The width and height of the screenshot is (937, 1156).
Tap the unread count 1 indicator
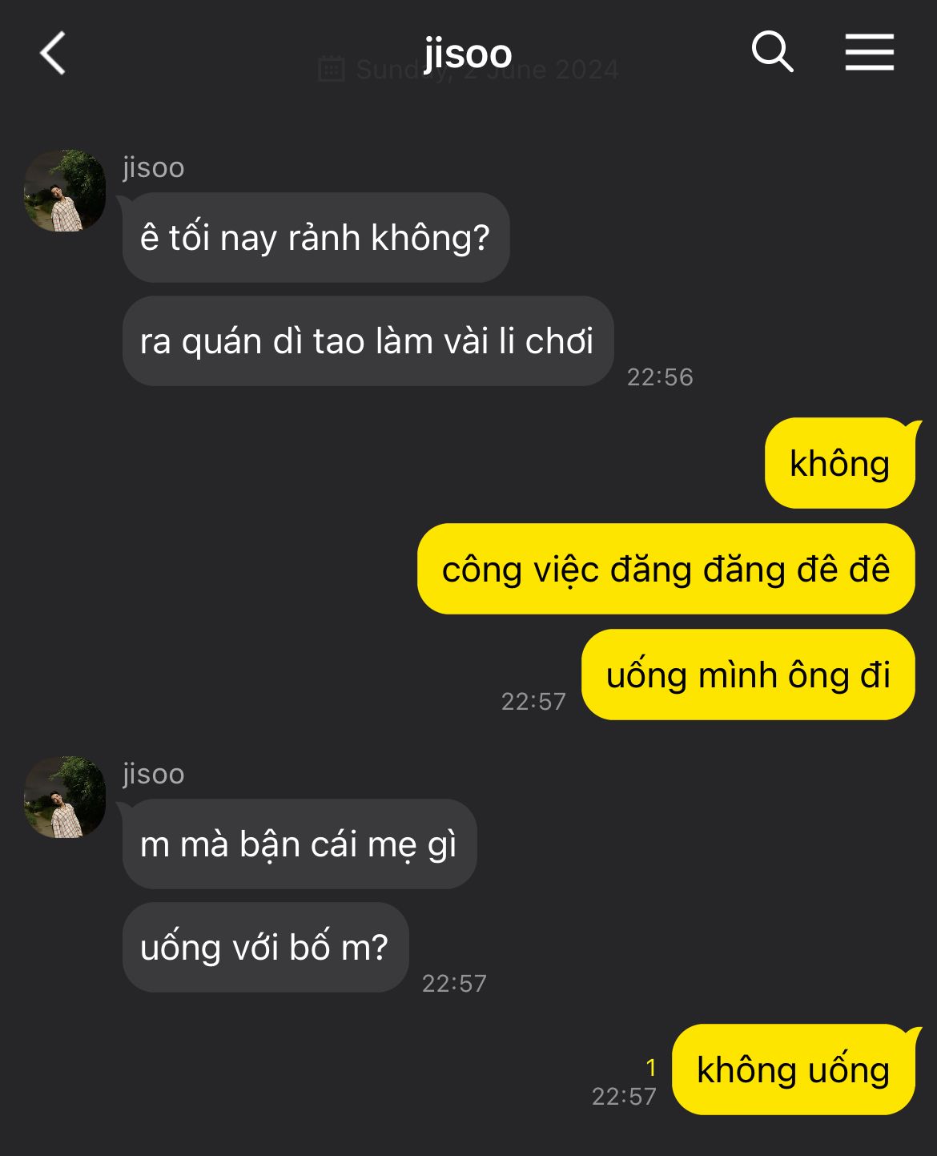[x=651, y=1067]
